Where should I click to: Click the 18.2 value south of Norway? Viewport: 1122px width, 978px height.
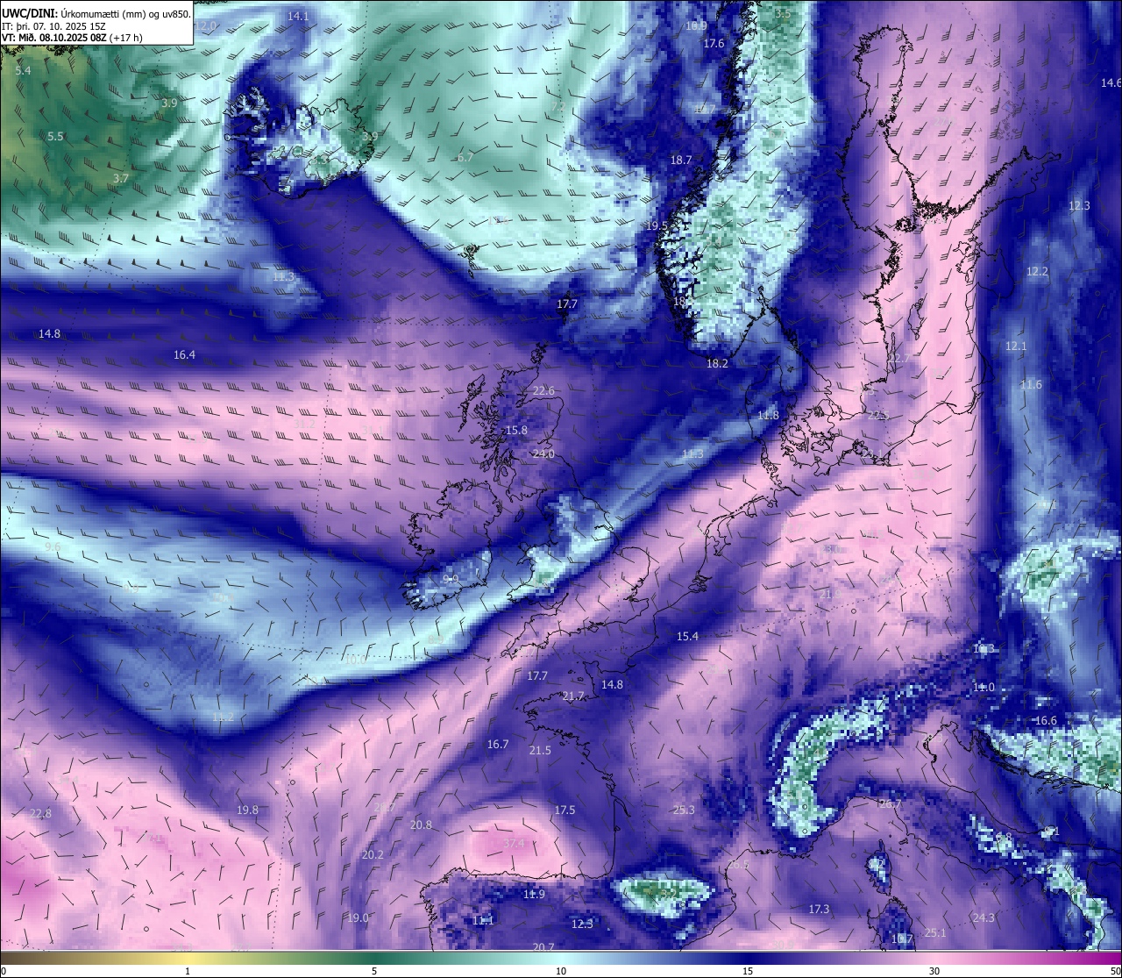(x=717, y=363)
